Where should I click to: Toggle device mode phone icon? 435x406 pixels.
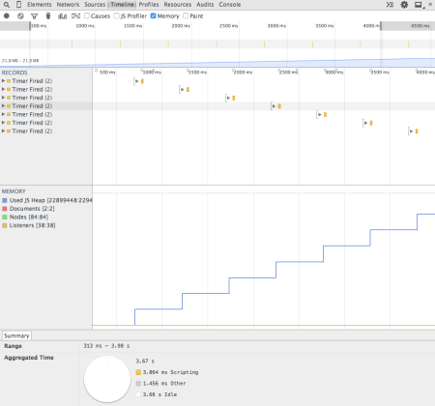click(x=19, y=5)
